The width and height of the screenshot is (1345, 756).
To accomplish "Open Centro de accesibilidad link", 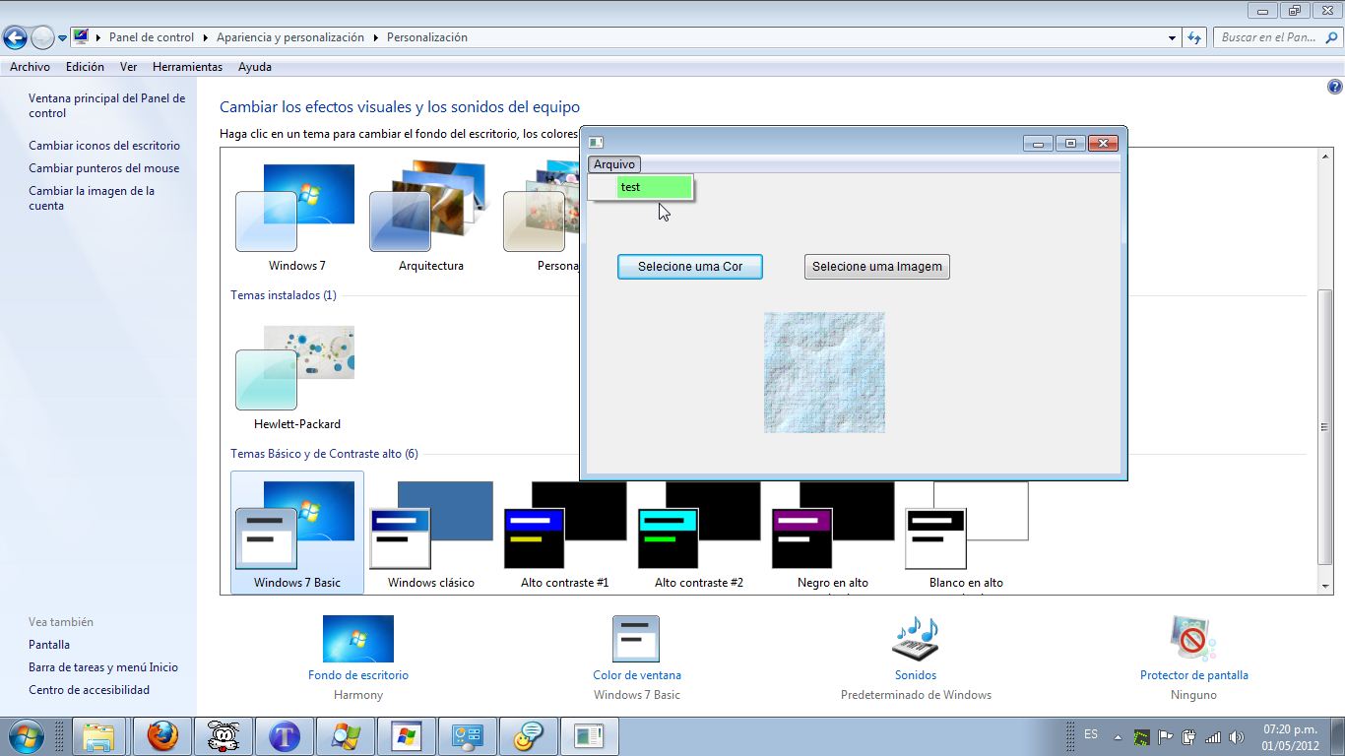I will pos(89,690).
